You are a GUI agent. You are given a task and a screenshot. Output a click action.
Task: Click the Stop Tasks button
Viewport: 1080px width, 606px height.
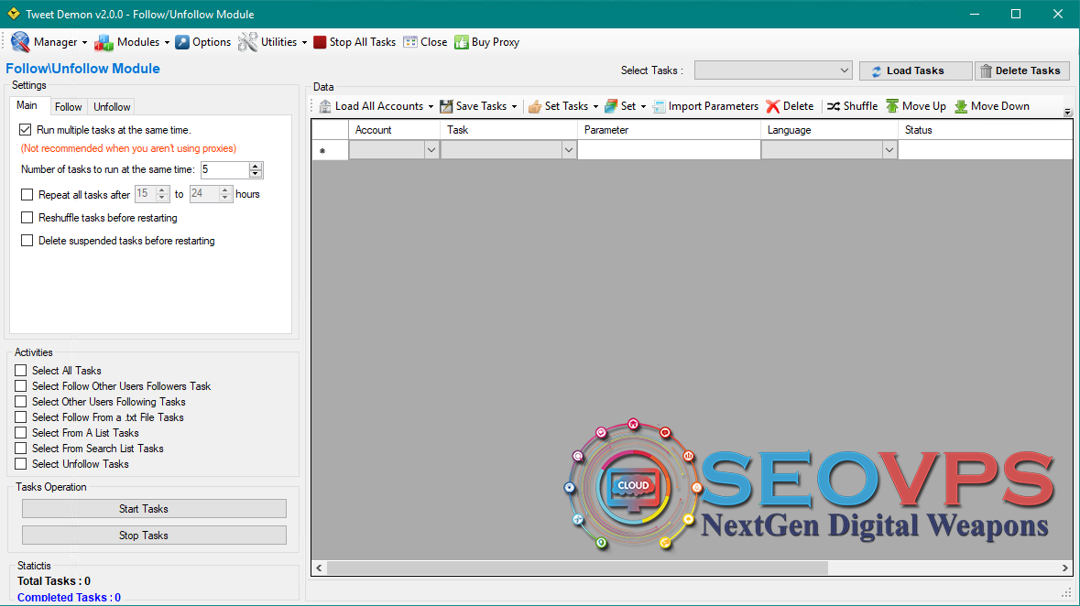point(154,536)
